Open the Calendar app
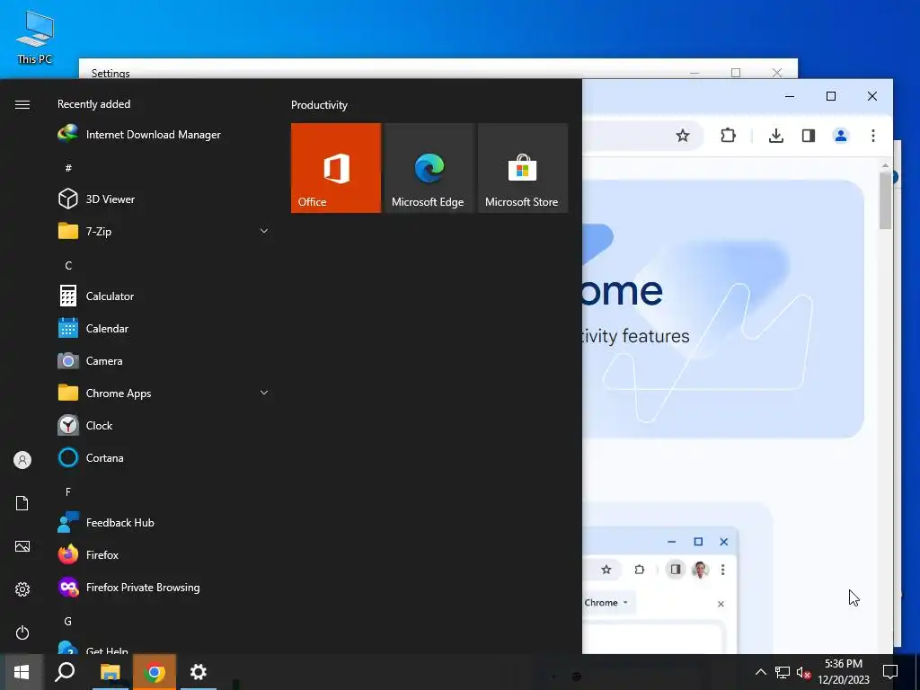Screen dimensions: 920x690 pos(164,329)
